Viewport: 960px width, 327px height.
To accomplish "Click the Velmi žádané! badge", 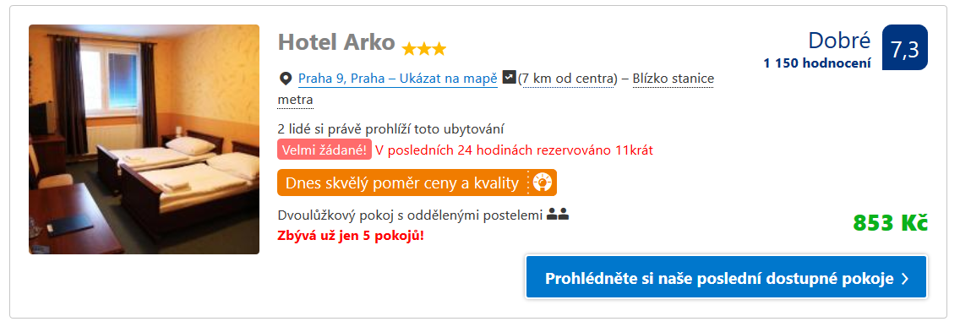I will 325,150.
